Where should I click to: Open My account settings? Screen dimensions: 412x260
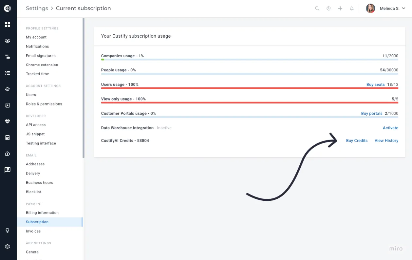click(x=36, y=37)
